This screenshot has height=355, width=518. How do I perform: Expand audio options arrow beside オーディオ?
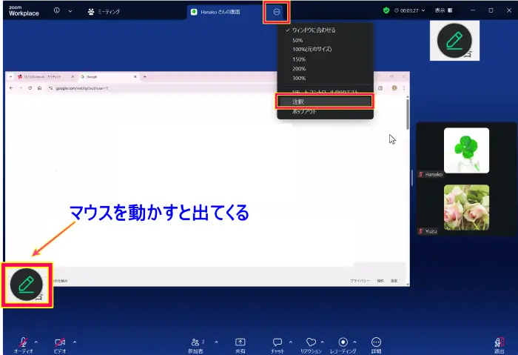pyautogui.click(x=38, y=342)
